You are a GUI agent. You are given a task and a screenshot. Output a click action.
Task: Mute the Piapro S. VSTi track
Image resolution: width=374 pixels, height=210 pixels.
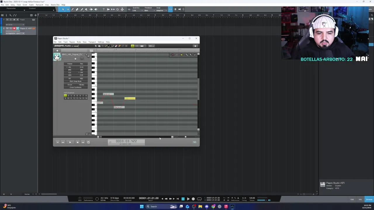point(7,28)
